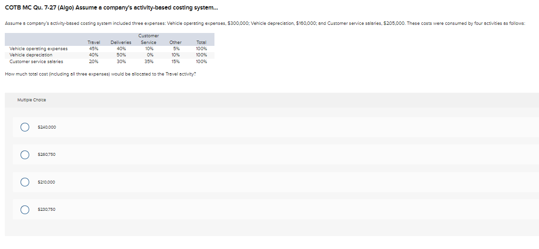Select the $240,000 radio button
539x249 pixels.
24,127
